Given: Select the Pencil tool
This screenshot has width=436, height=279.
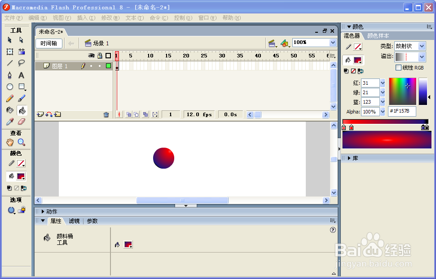Looking at the screenshot, I should click(x=10, y=98).
